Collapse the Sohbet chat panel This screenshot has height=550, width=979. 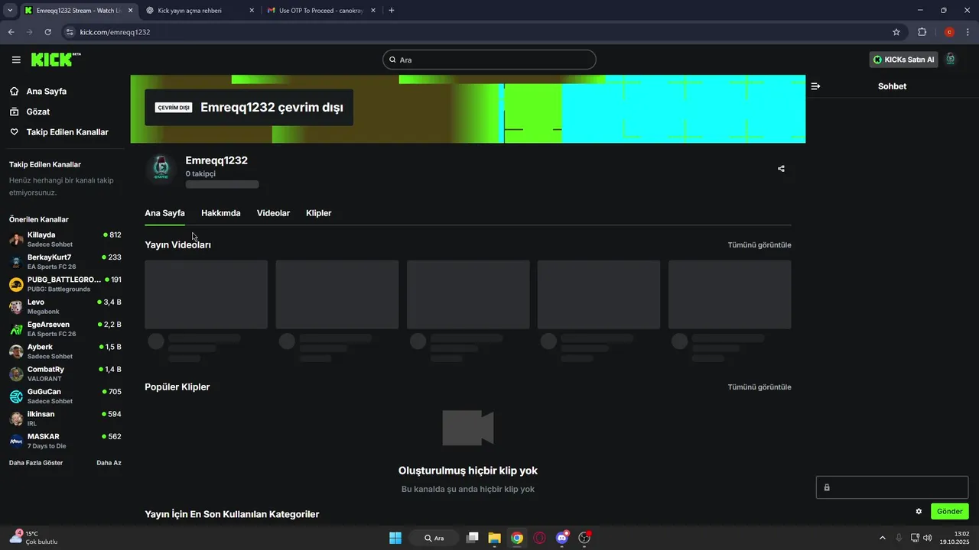click(815, 86)
